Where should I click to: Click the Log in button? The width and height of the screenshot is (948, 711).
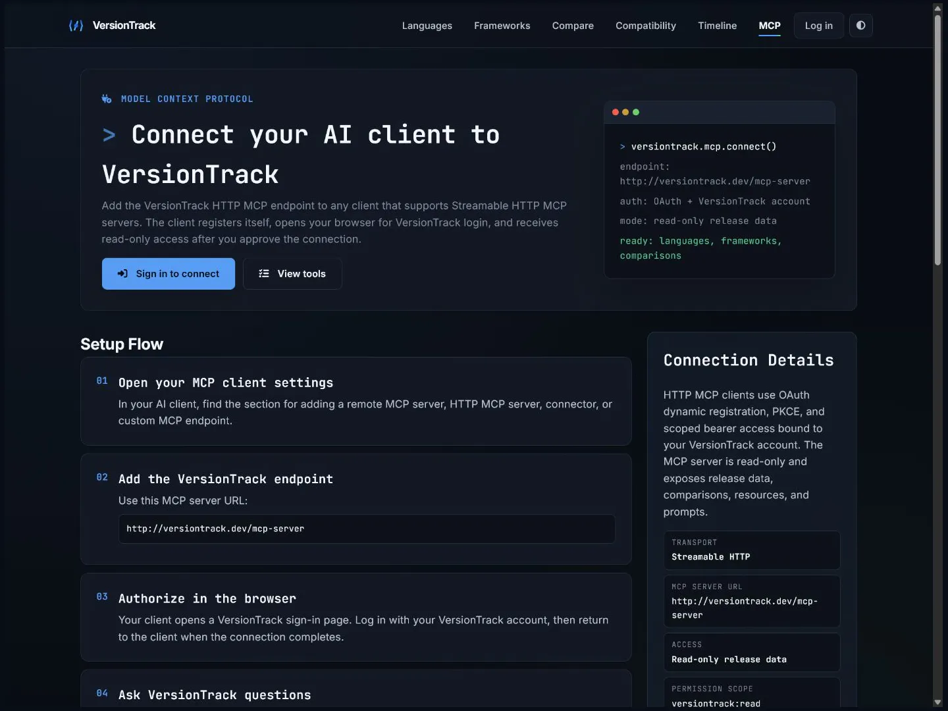[x=819, y=26]
